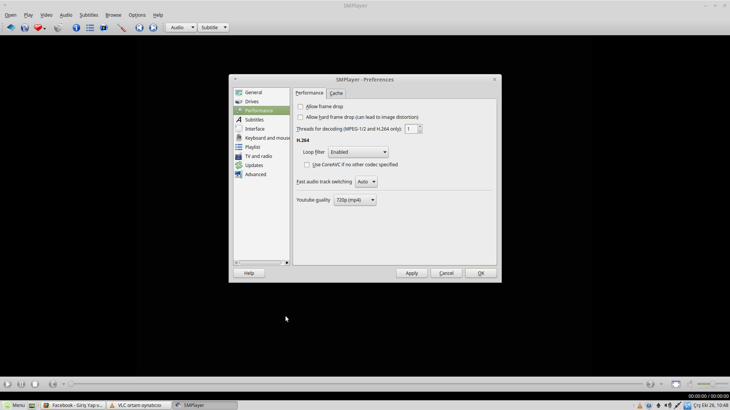Open the update manager shield tray icon
Viewport: 730px width, 410px height.
pyautogui.click(x=649, y=405)
